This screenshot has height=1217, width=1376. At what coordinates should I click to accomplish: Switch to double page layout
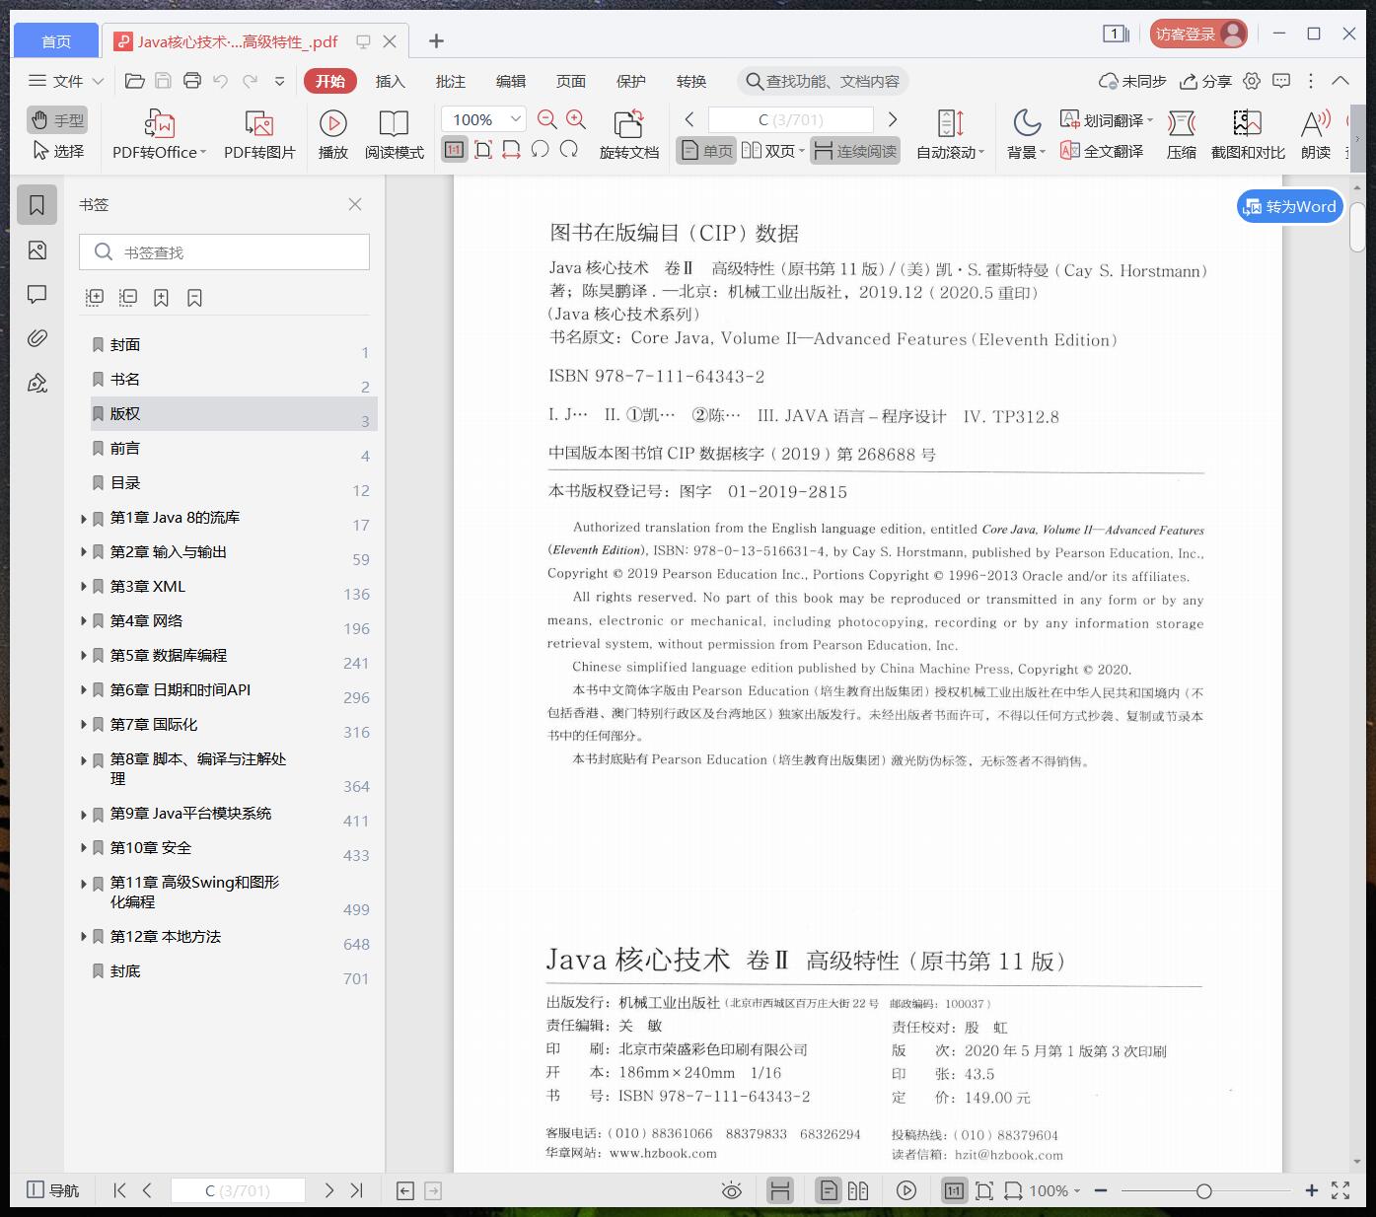click(x=772, y=151)
